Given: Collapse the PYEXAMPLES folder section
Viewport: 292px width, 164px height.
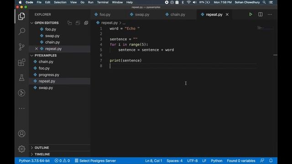Looking at the screenshot, I should tap(31, 56).
